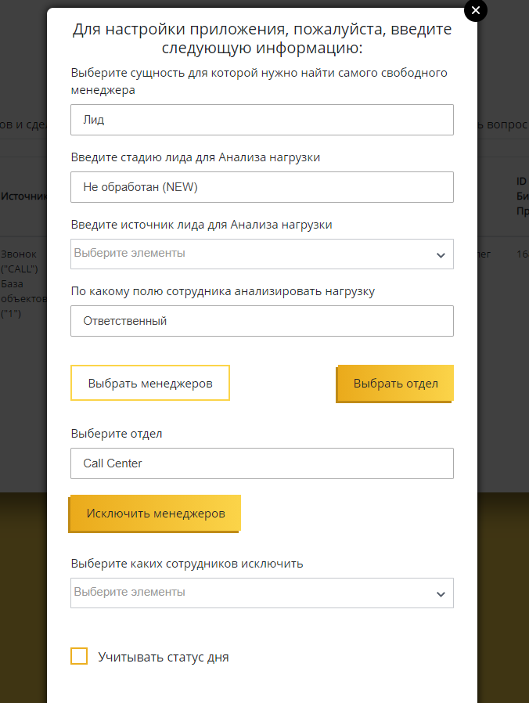
Task: Click the entity field containing "Лид"
Action: point(261,120)
